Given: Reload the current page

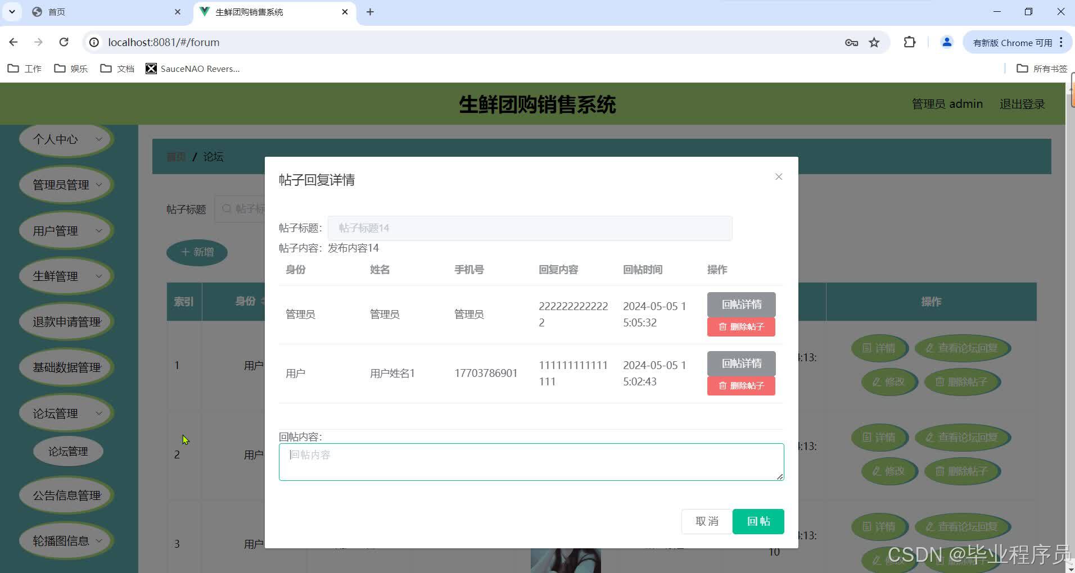Looking at the screenshot, I should 64,42.
